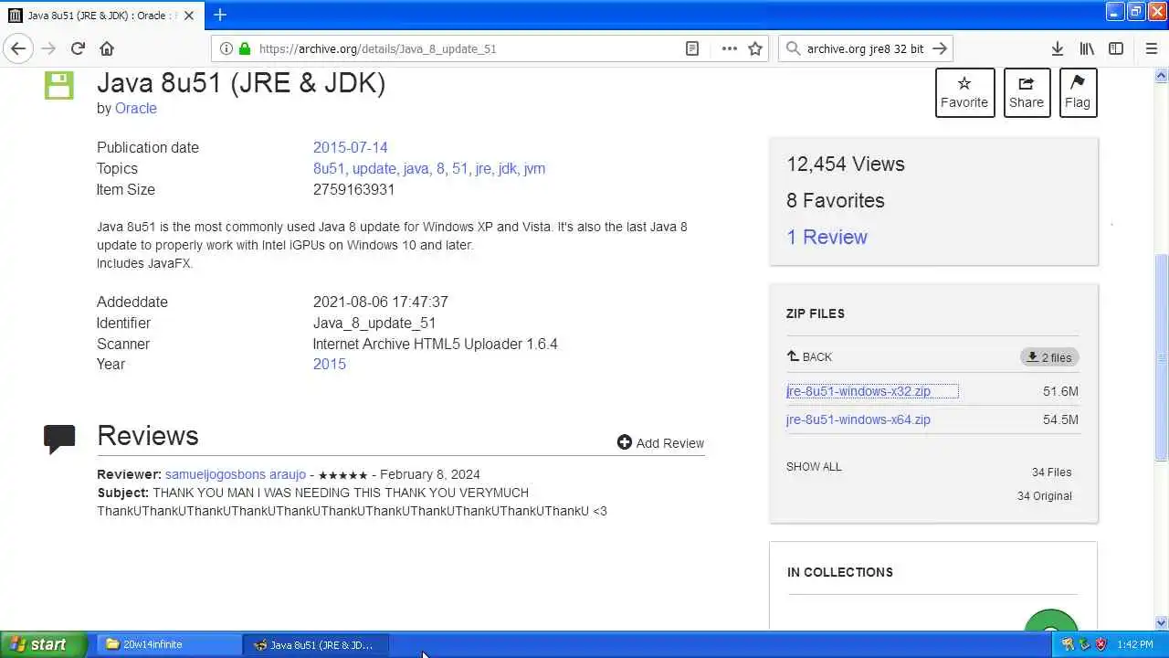Open the 8u51 topic link
1169x658 pixels.
[x=329, y=168]
